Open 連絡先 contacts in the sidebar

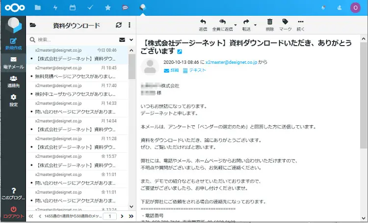click(13, 82)
